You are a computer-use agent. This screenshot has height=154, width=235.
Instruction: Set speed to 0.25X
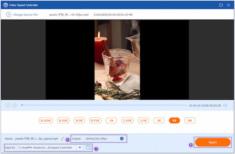[x=63, y=120]
